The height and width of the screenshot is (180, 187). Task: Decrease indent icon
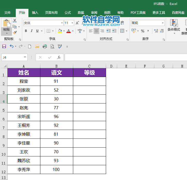pos(109,31)
